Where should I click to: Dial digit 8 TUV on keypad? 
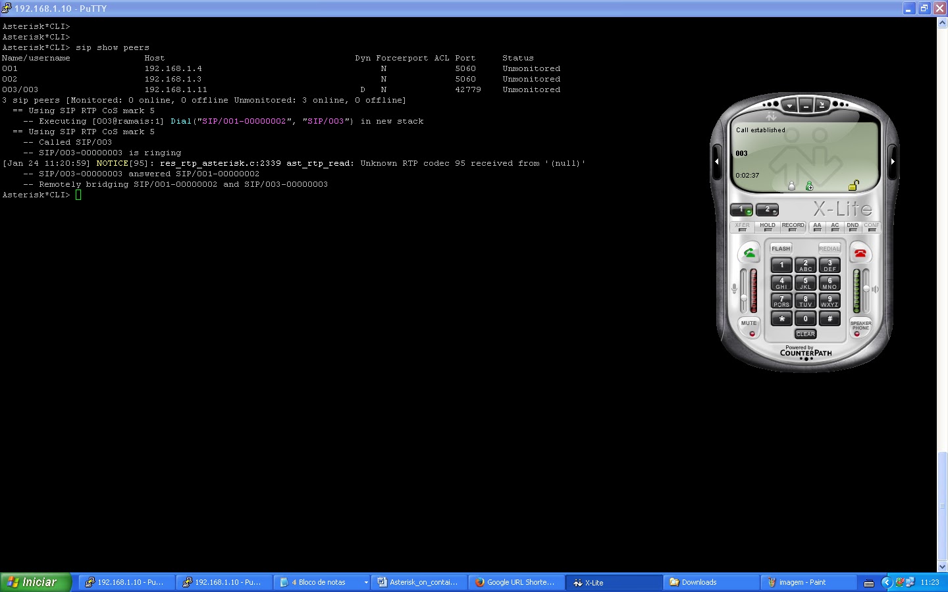pos(805,301)
